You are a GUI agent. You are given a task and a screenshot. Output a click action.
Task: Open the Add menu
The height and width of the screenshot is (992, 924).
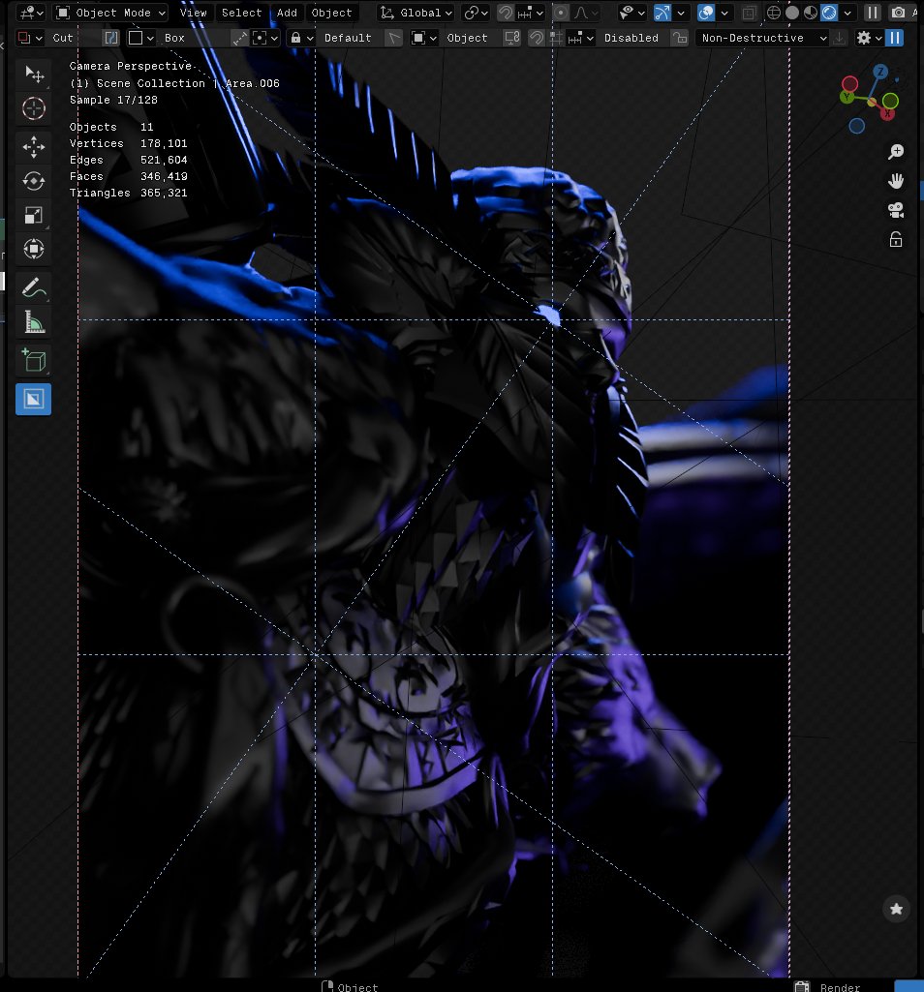click(287, 13)
